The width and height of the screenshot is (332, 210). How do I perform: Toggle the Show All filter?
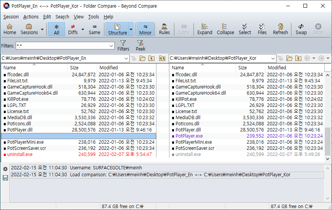click(56, 29)
